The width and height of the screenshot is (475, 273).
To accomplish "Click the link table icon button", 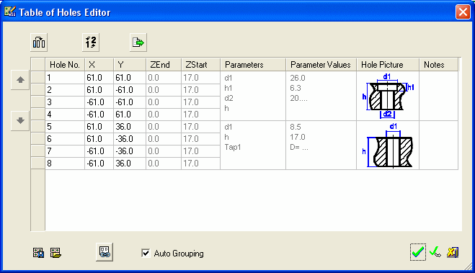I will click(x=105, y=252).
